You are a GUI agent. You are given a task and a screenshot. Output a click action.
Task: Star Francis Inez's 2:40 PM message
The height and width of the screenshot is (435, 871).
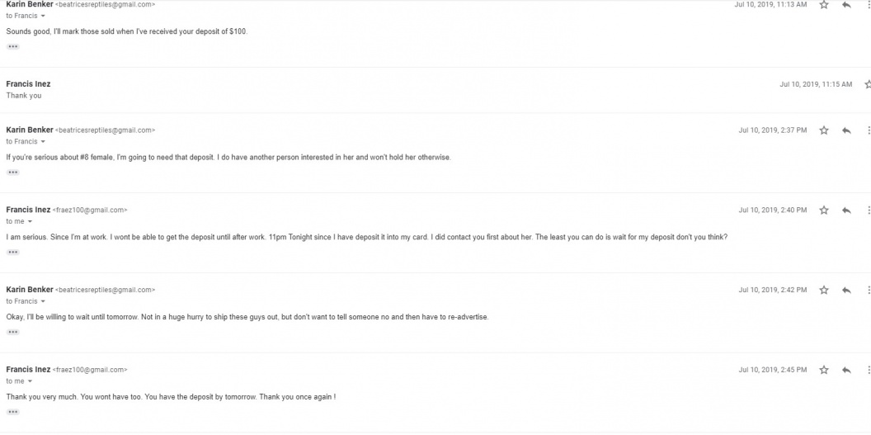824,210
